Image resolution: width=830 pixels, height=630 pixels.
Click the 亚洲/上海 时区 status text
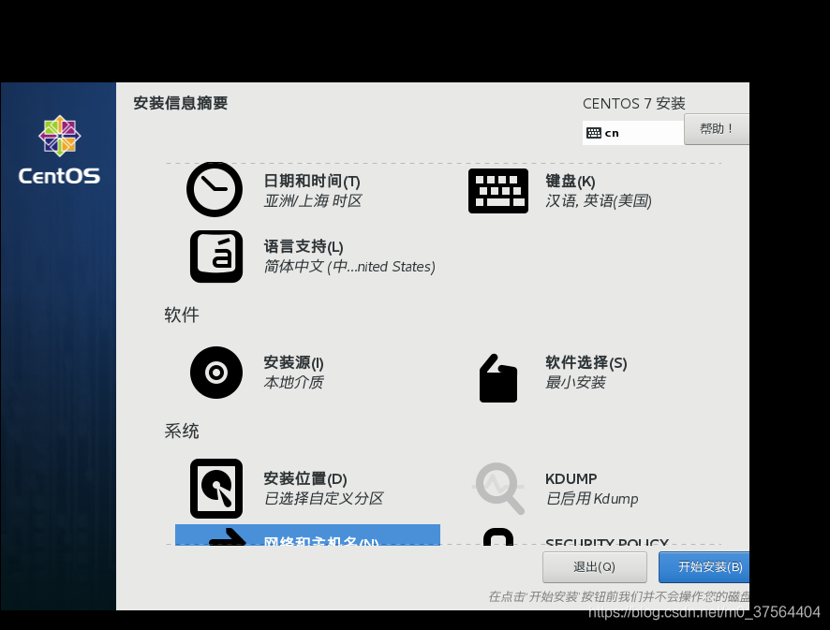coord(313,201)
